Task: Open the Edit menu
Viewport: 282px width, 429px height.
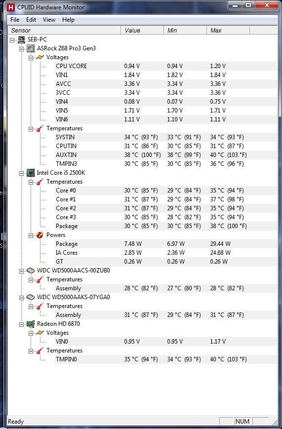Action: pyautogui.click(x=31, y=20)
